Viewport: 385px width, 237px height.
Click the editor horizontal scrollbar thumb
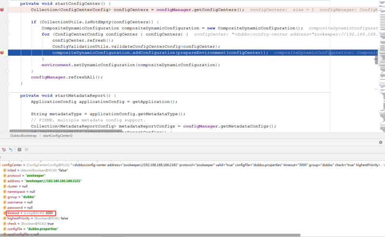(x=65, y=131)
